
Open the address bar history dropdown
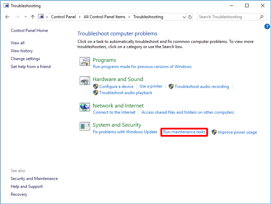pos(184,17)
